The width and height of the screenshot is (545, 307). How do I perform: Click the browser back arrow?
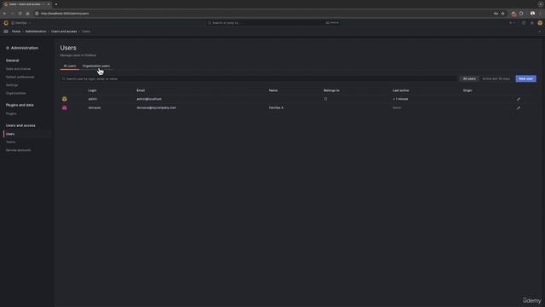pyautogui.click(x=4, y=14)
